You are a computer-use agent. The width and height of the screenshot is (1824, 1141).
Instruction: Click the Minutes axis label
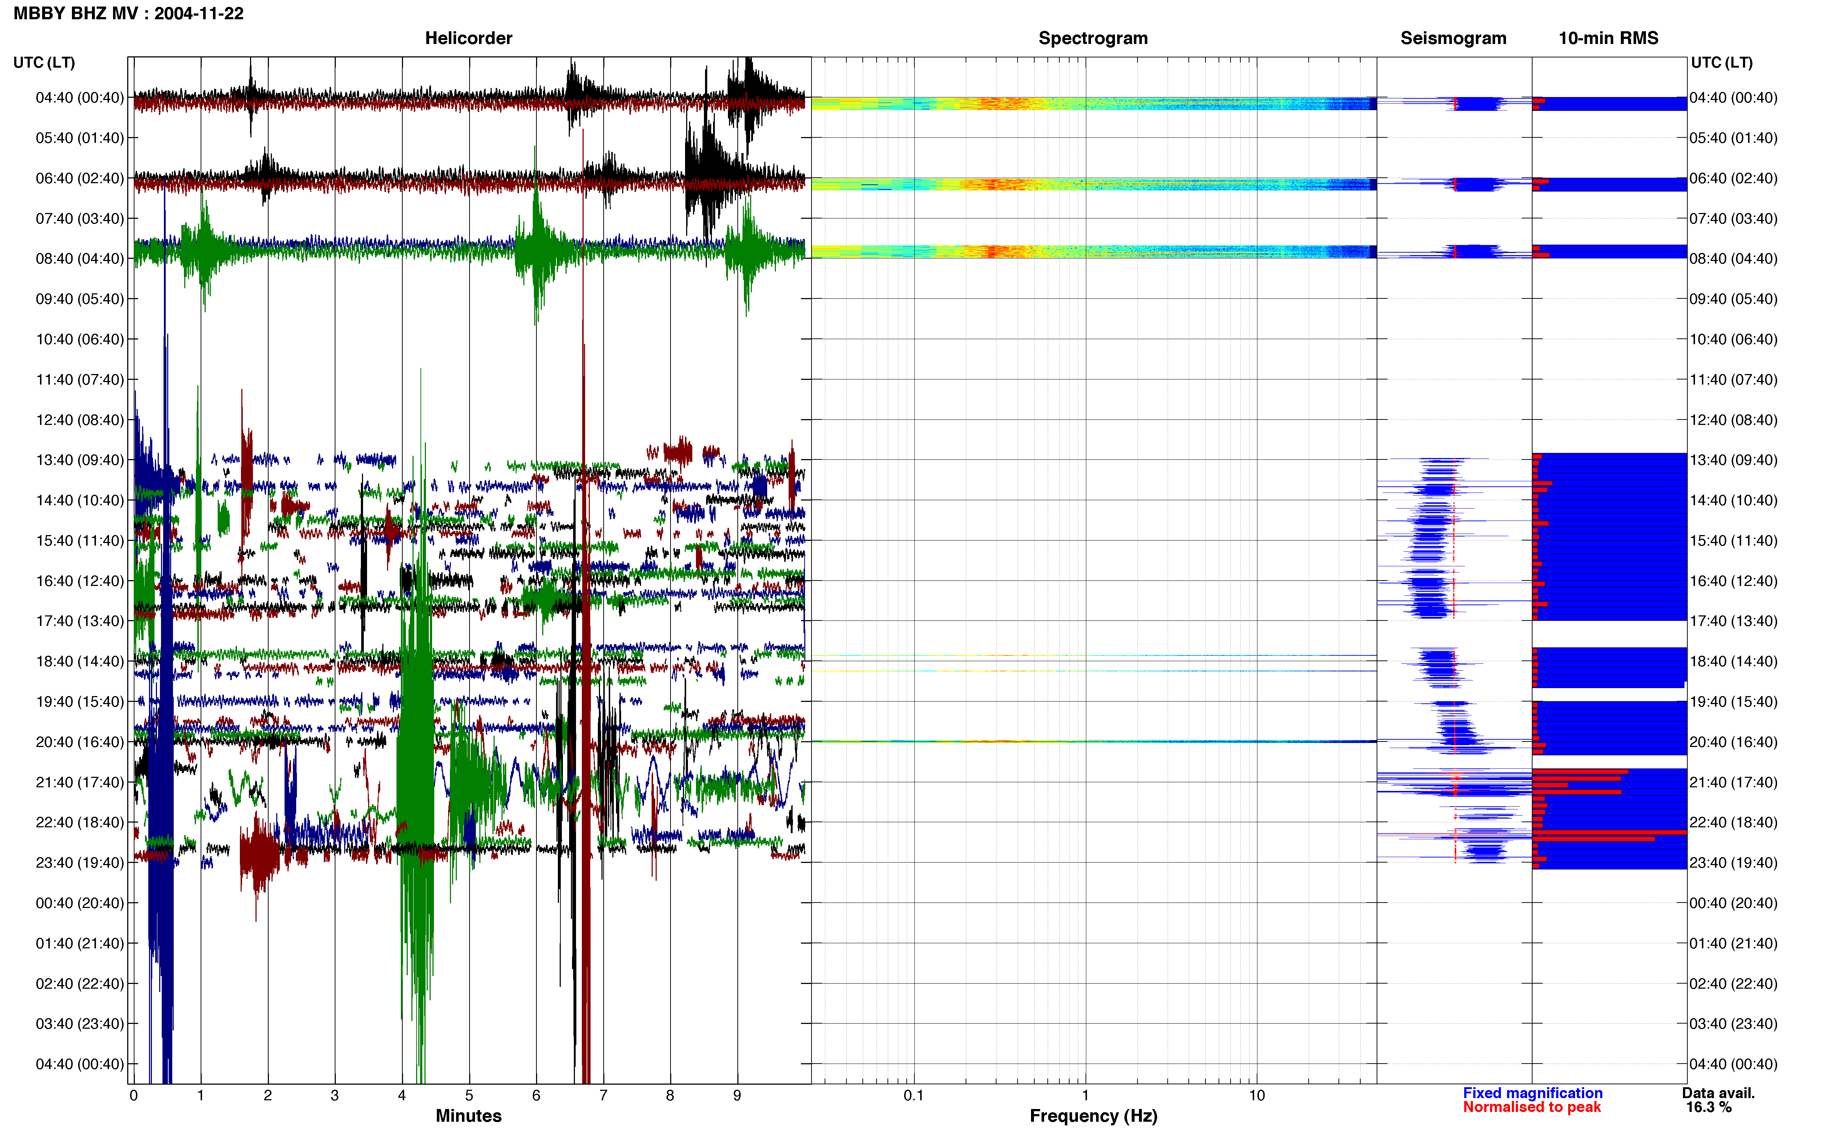click(x=468, y=1115)
